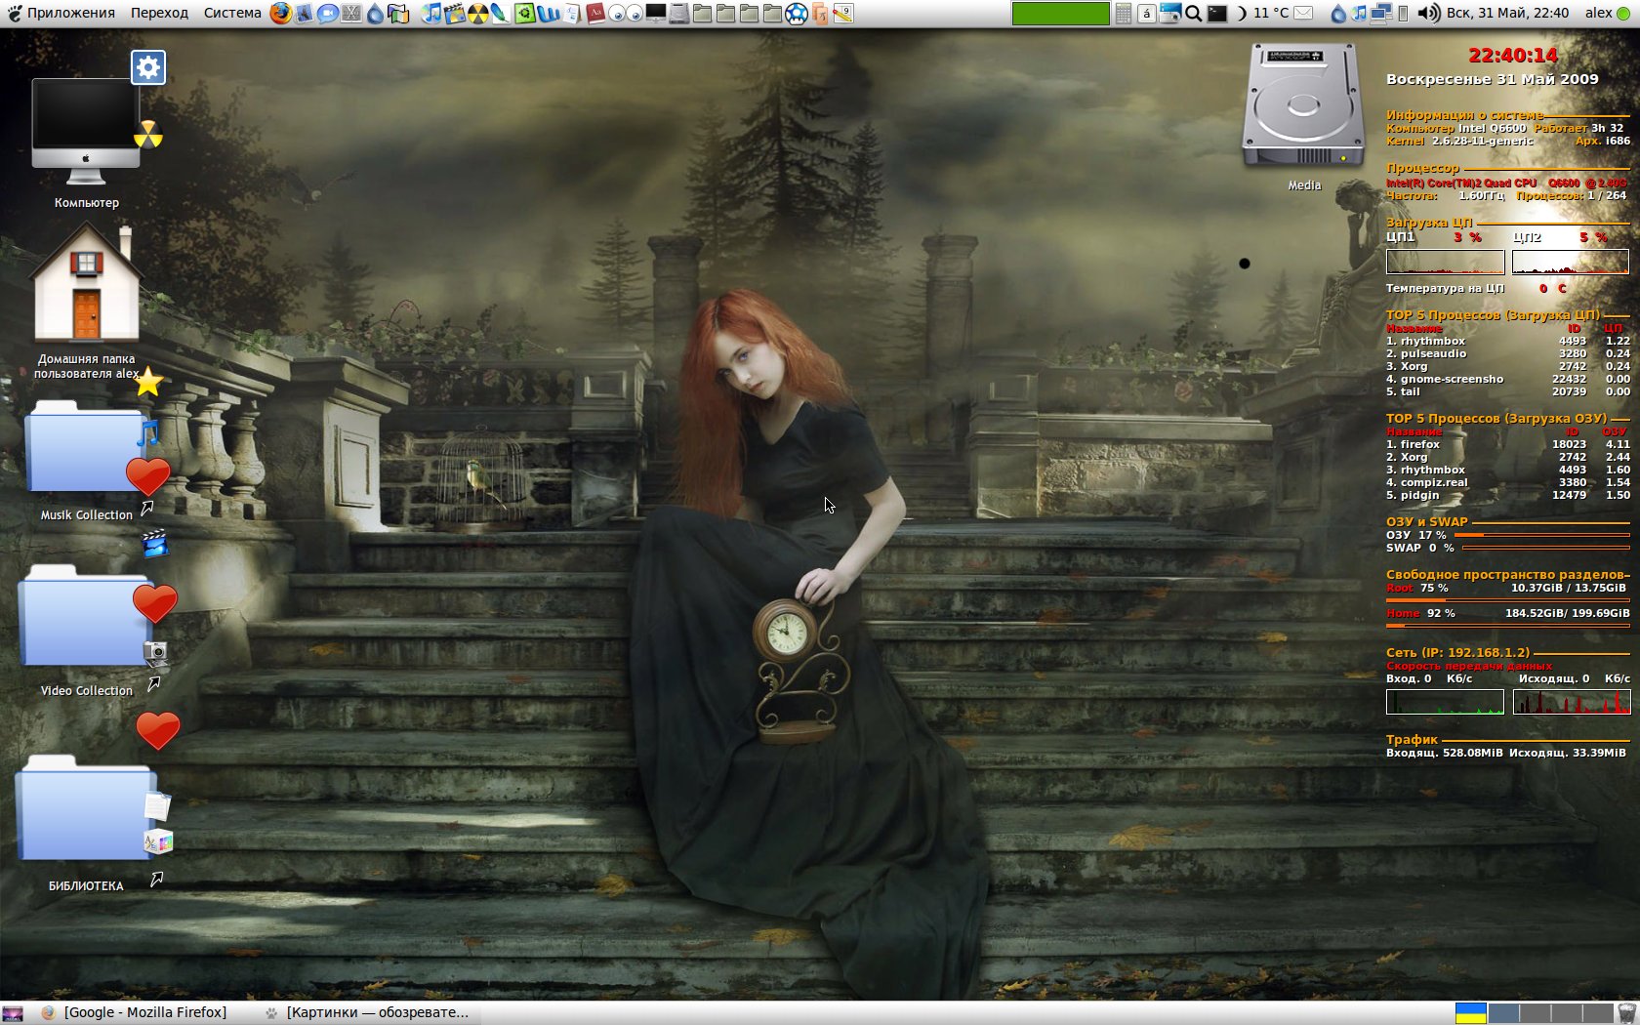Screen dimensions: 1640x1025
Task: Open the clock calendar Вск, 31 Май, 22:40
Action: 1507,14
